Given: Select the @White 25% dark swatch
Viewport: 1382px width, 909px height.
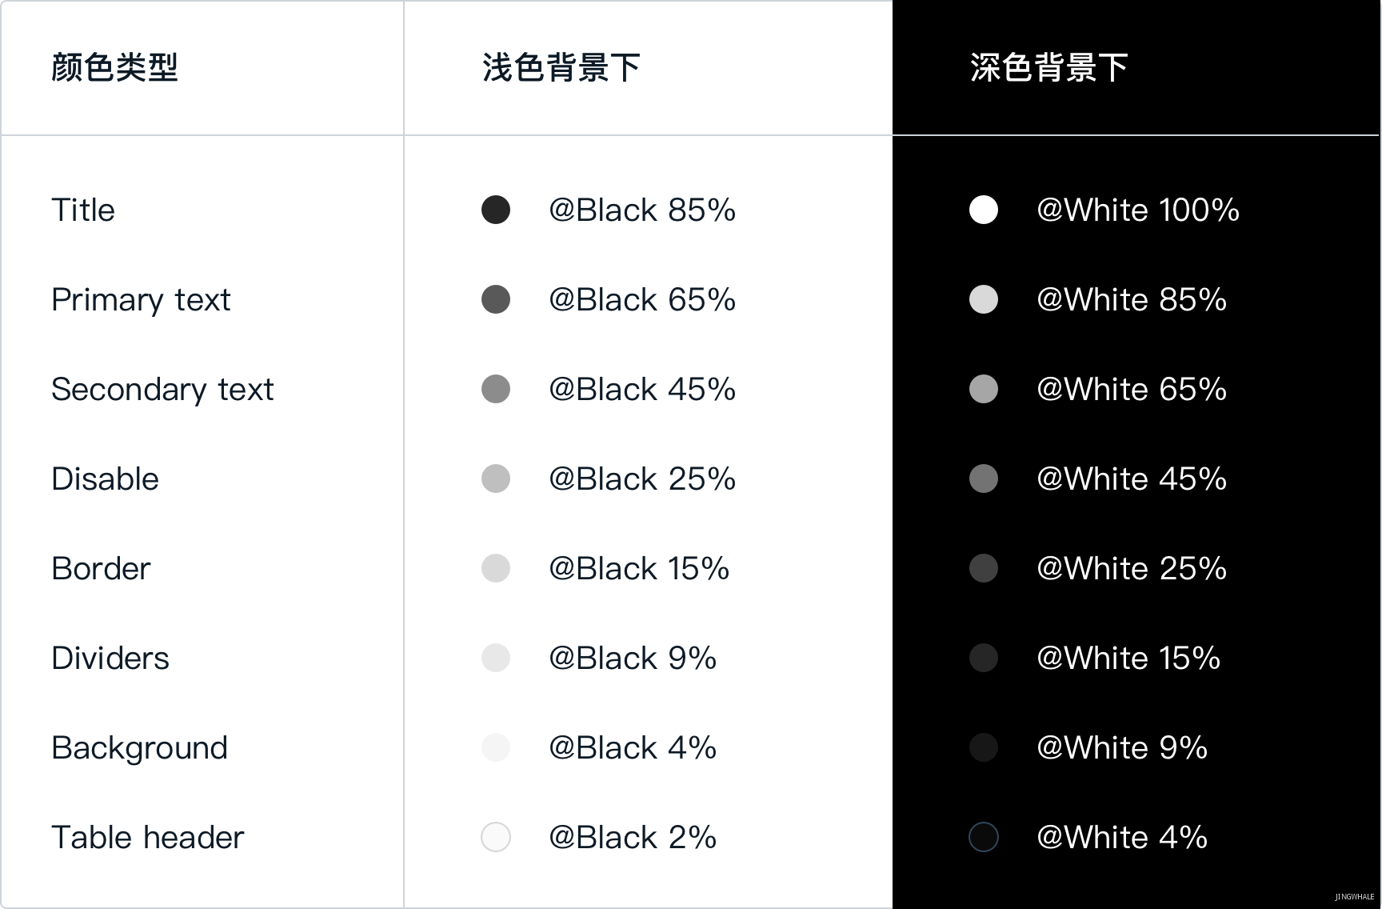Looking at the screenshot, I should click(984, 568).
